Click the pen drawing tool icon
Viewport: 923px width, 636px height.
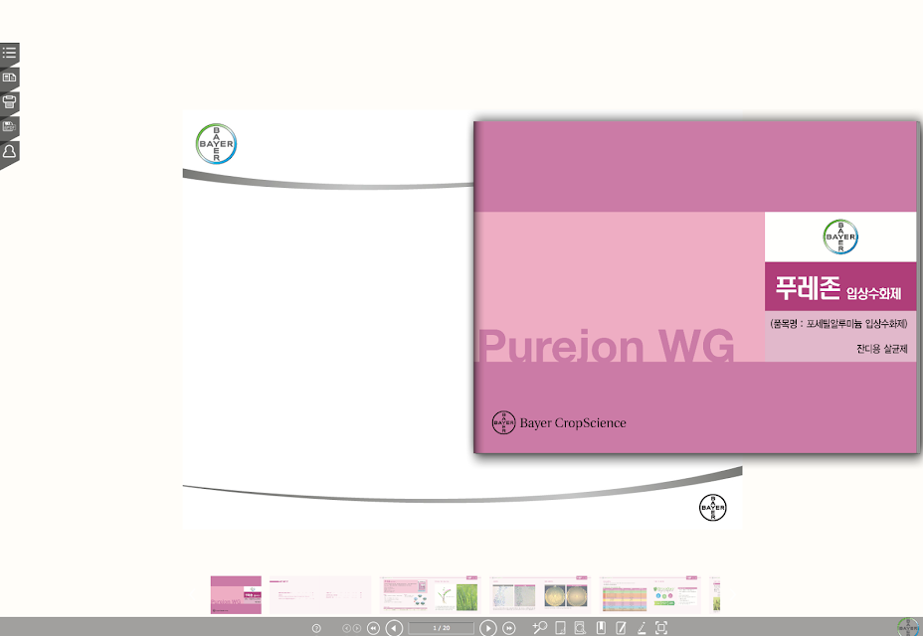[x=642, y=628]
